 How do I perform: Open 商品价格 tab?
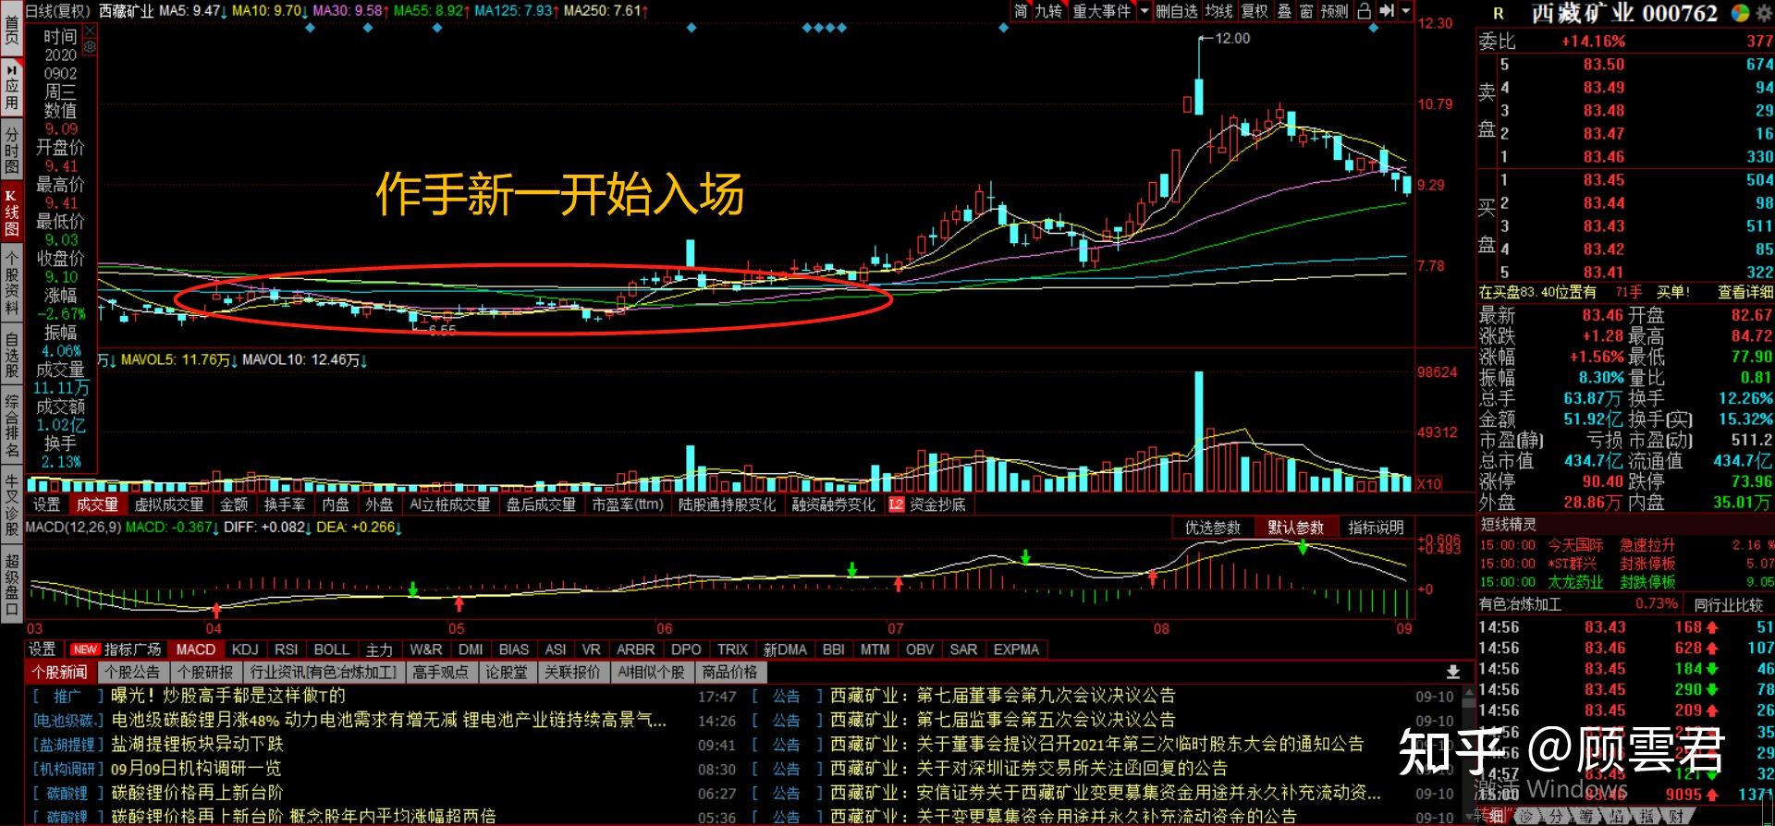729,673
